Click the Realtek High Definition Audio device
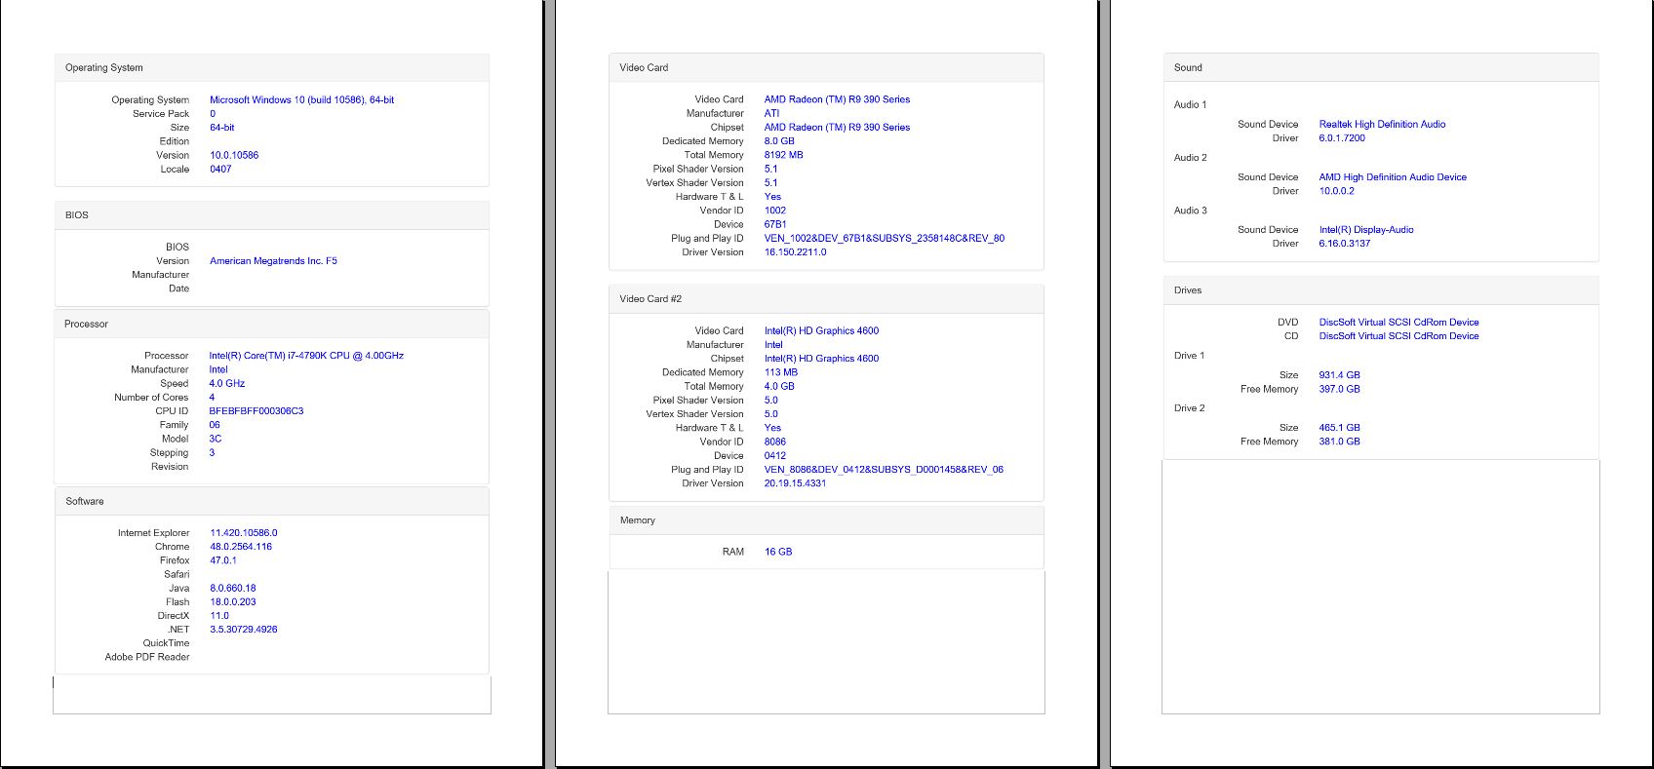The height and width of the screenshot is (769, 1654). [1382, 125]
